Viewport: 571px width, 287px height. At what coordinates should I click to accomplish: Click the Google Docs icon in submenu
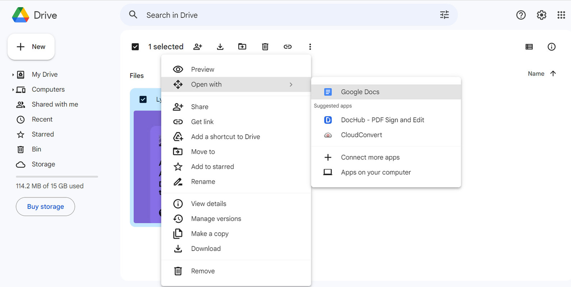coord(328,92)
